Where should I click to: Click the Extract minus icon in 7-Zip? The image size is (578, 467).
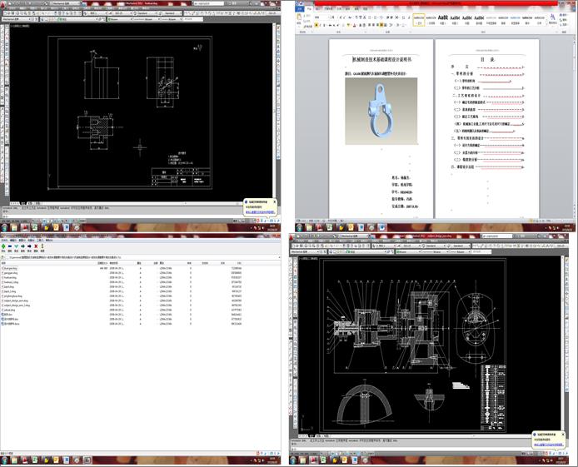pyautogui.click(x=12, y=246)
